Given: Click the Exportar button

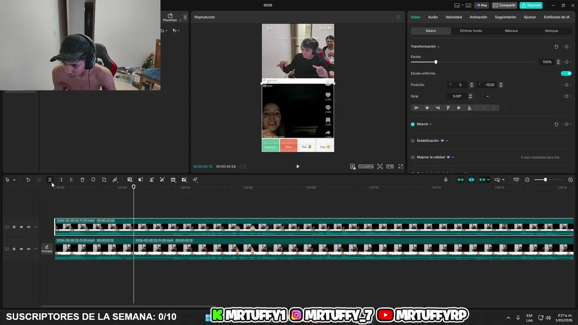Looking at the screenshot, I should tap(531, 5).
